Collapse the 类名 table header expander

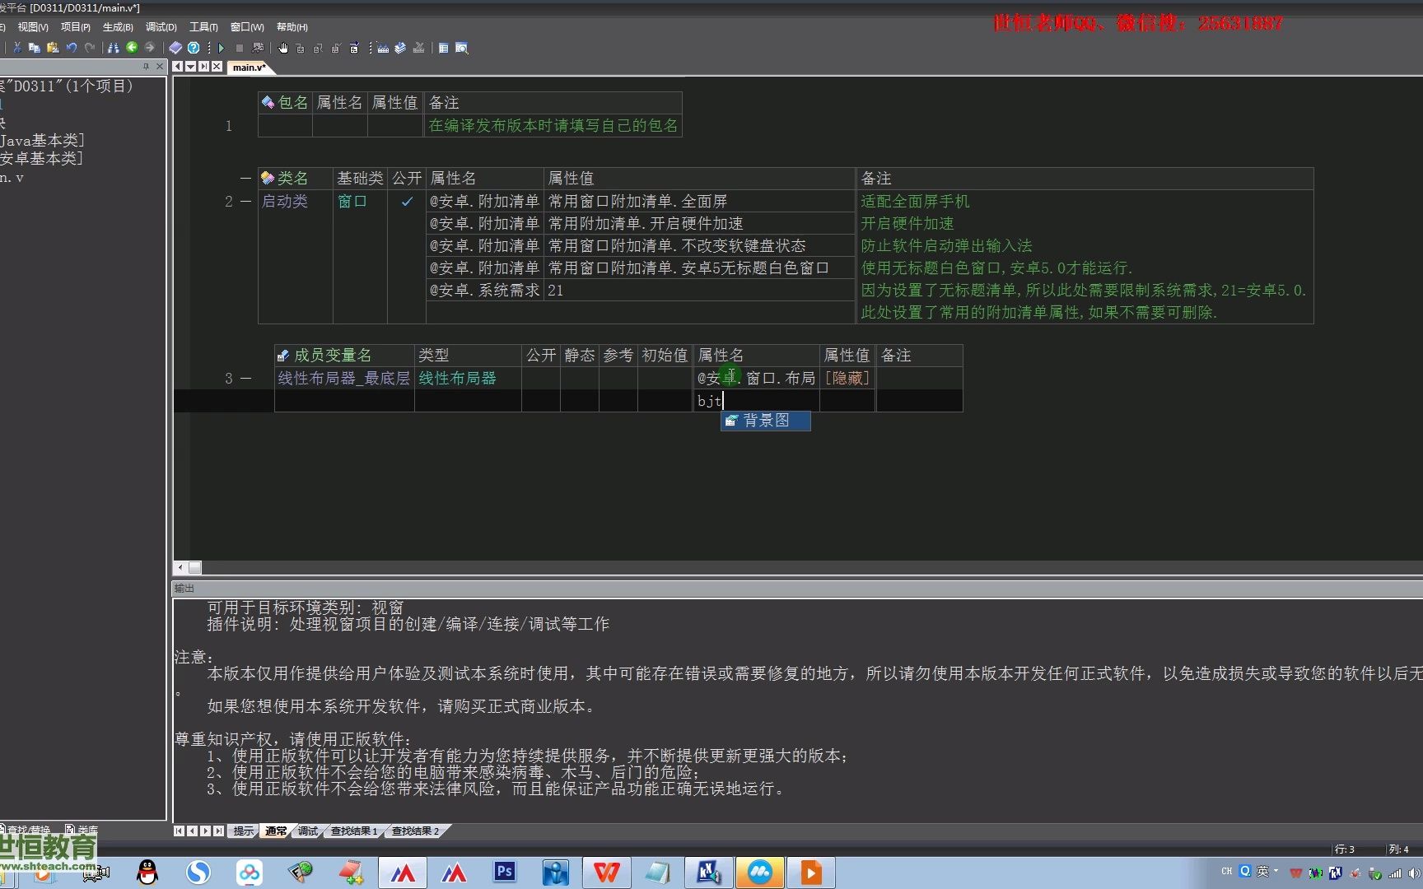click(245, 179)
